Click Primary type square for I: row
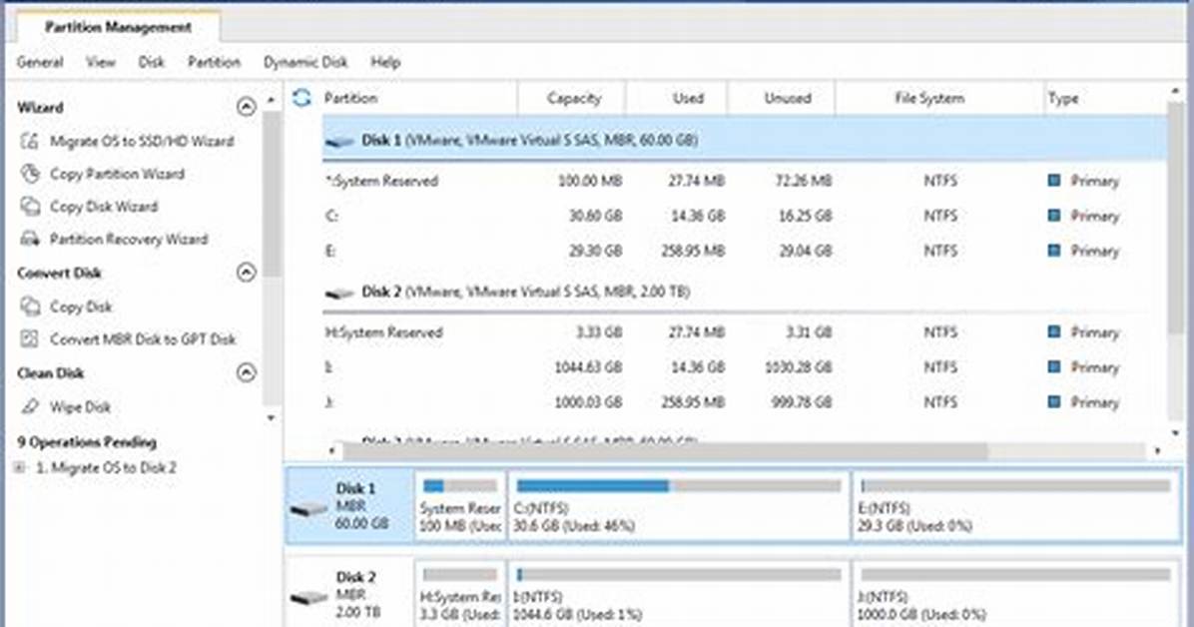Screen dimensions: 1194x627 [x=1054, y=367]
